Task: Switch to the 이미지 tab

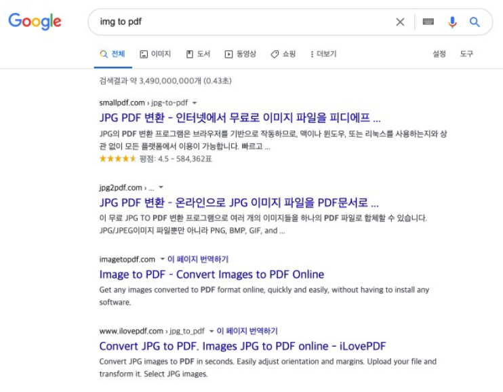Action: tap(156, 54)
